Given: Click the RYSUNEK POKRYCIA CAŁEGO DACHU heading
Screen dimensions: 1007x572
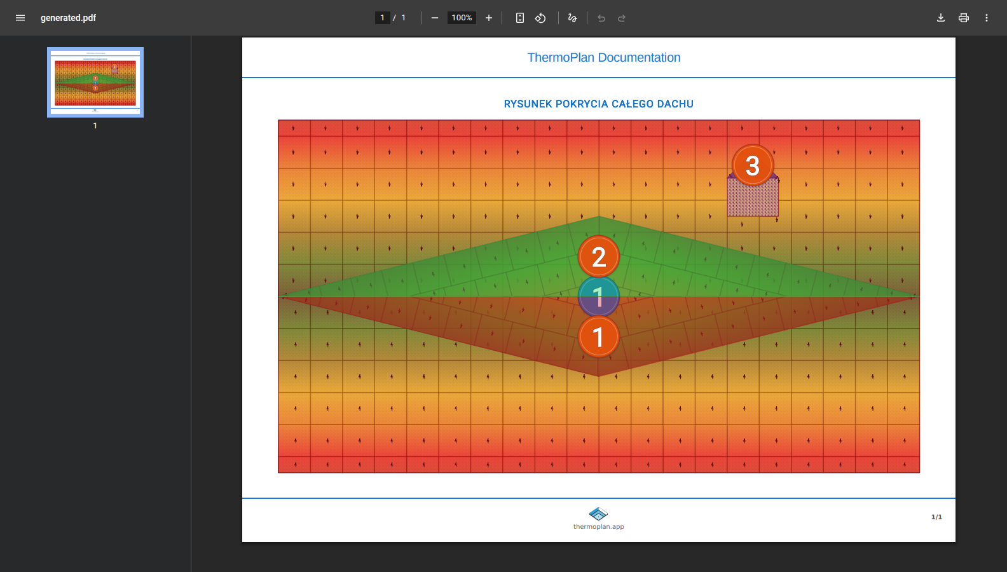Looking at the screenshot, I should click(x=599, y=104).
